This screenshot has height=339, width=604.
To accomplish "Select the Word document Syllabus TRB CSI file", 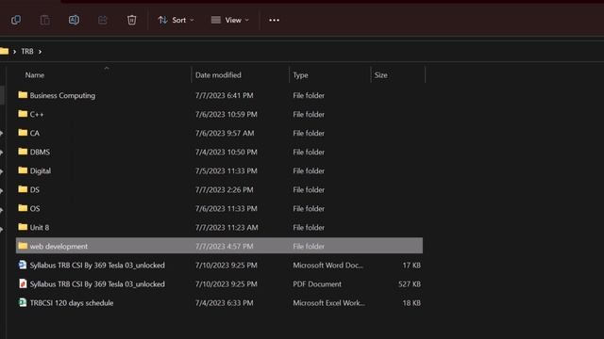I will pyautogui.click(x=219, y=266).
